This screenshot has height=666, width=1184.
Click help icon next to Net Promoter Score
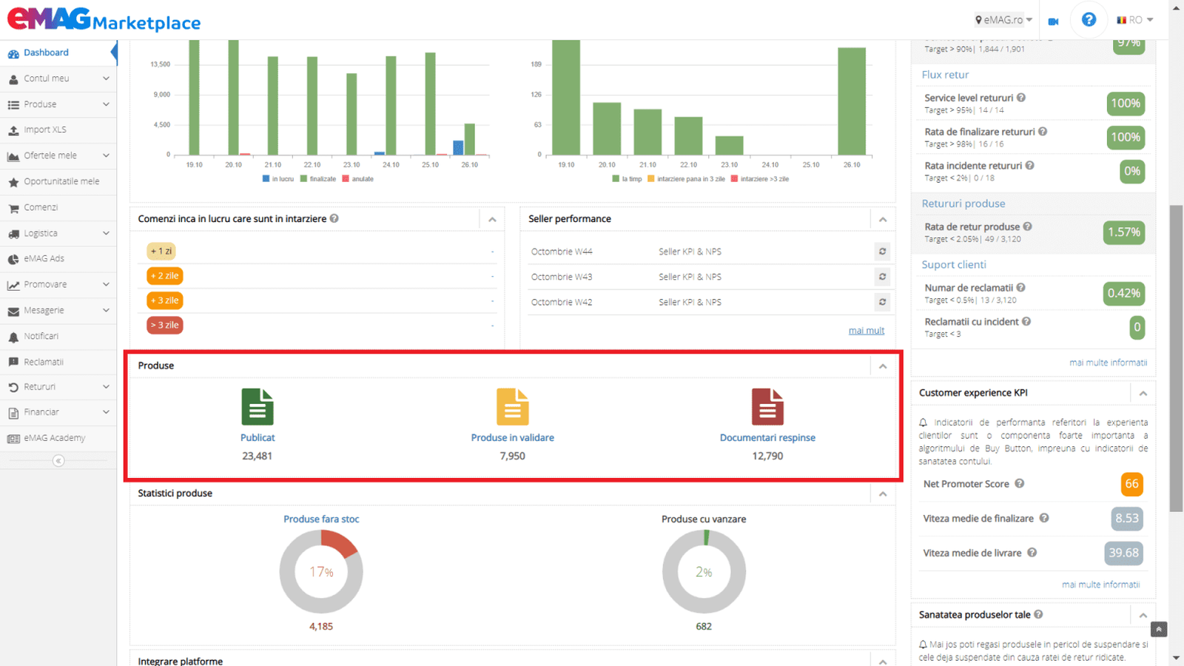1020,484
